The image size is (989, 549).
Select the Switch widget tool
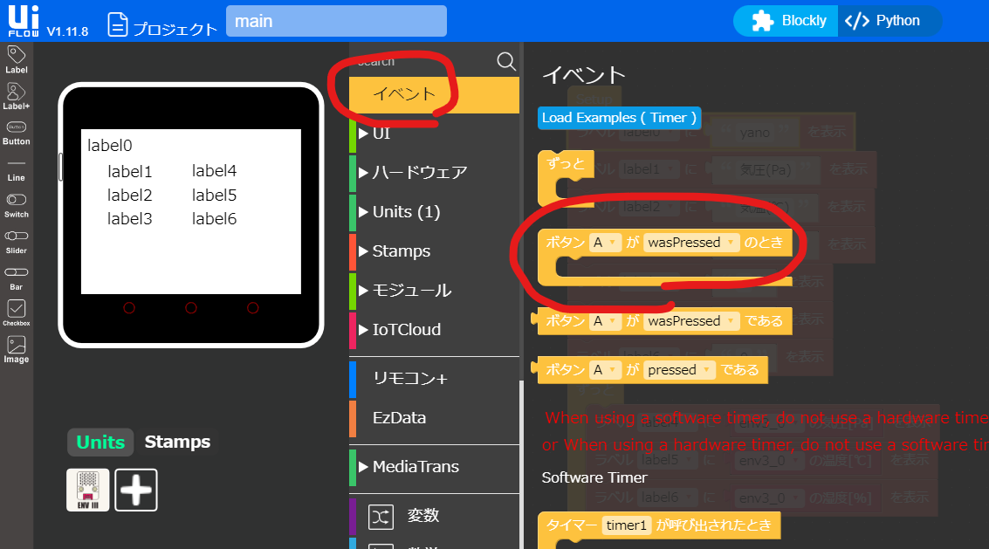point(16,203)
